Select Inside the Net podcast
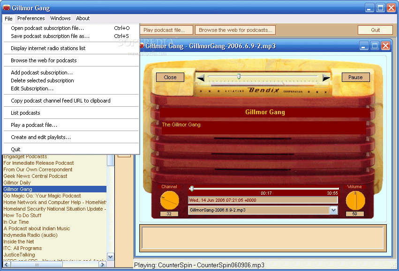The height and width of the screenshot is (271, 399). (x=55, y=242)
